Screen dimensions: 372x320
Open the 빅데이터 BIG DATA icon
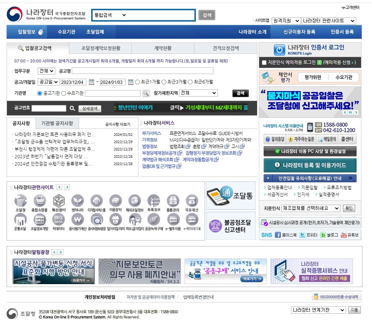click(59, 220)
